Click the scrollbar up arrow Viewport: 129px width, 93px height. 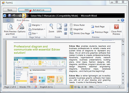tap(123, 44)
